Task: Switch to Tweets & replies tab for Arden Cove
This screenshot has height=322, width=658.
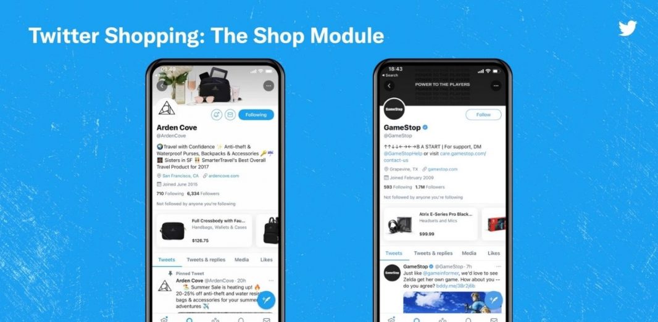Action: [206, 260]
